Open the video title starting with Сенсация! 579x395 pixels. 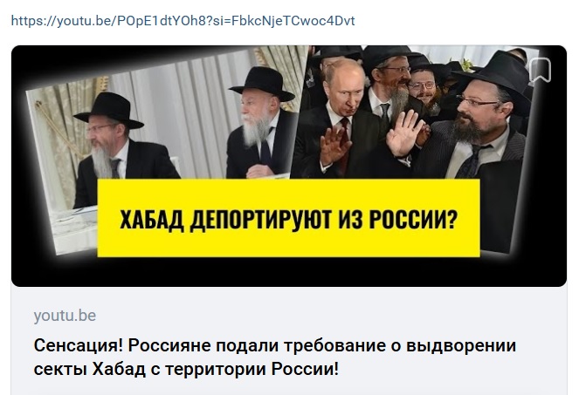pos(275,357)
